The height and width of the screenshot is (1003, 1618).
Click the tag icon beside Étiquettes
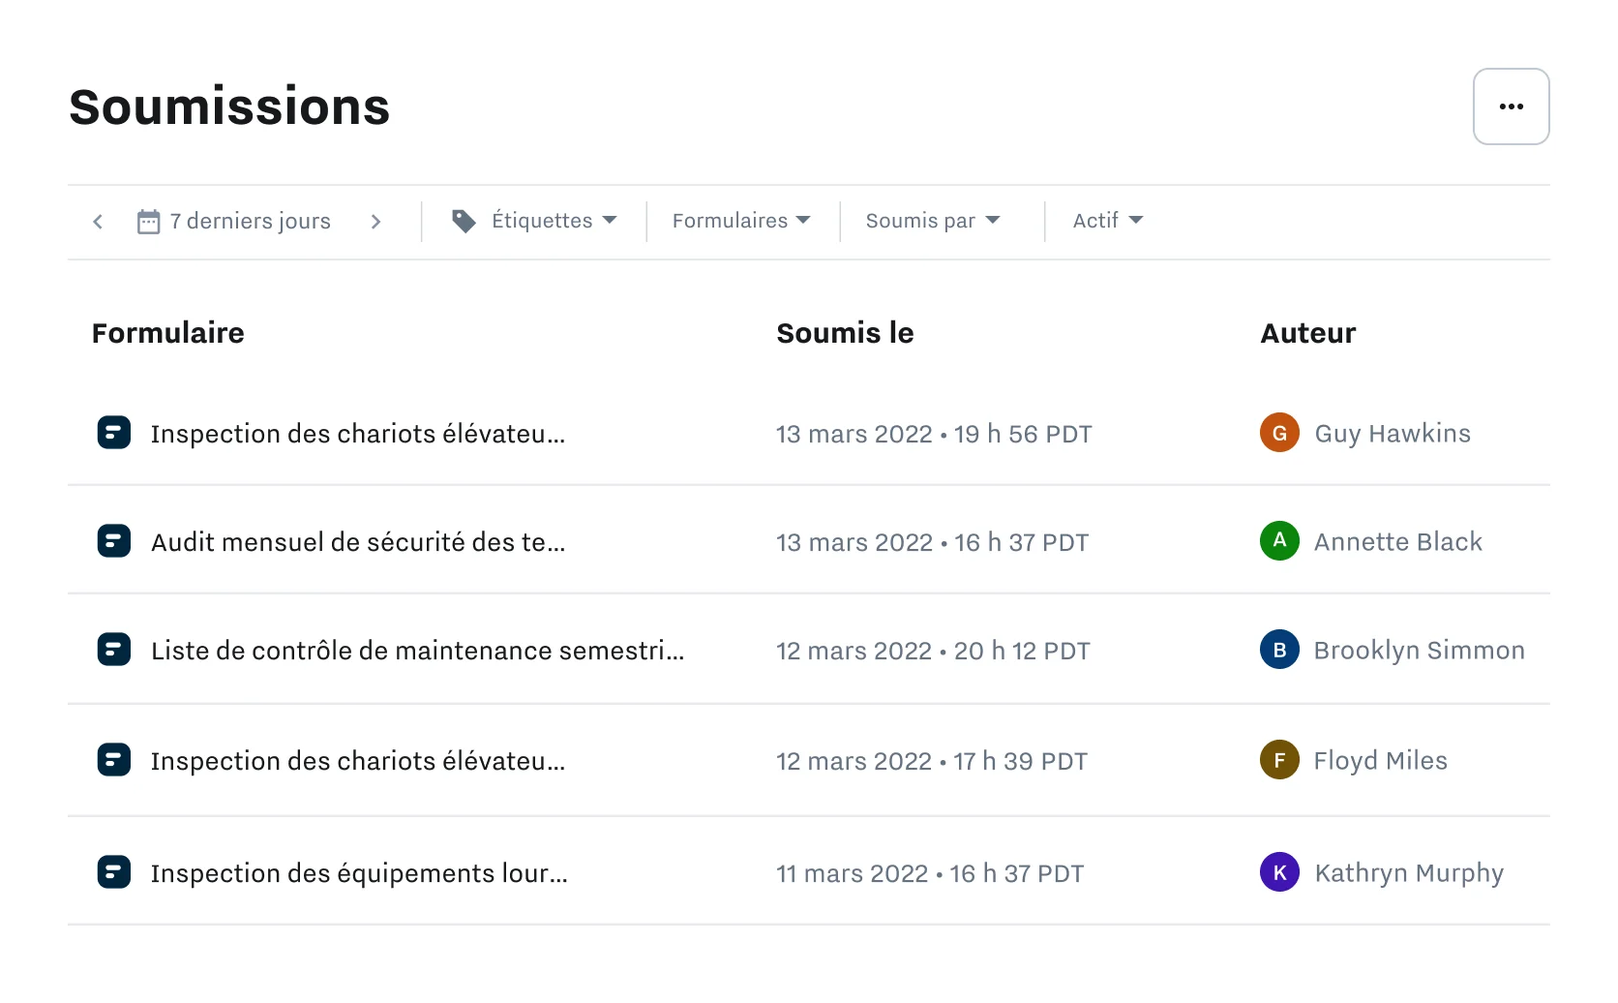(464, 221)
